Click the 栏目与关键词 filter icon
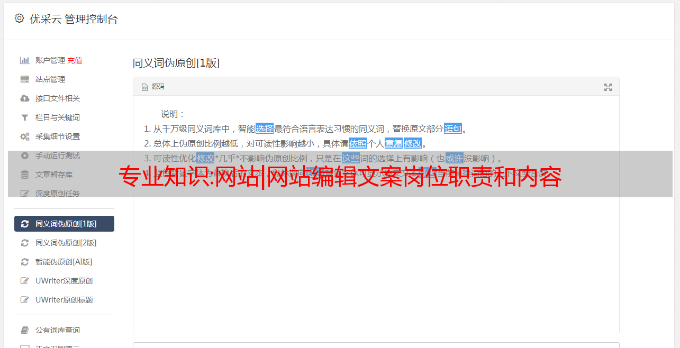The height and width of the screenshot is (348, 680). coord(24,117)
